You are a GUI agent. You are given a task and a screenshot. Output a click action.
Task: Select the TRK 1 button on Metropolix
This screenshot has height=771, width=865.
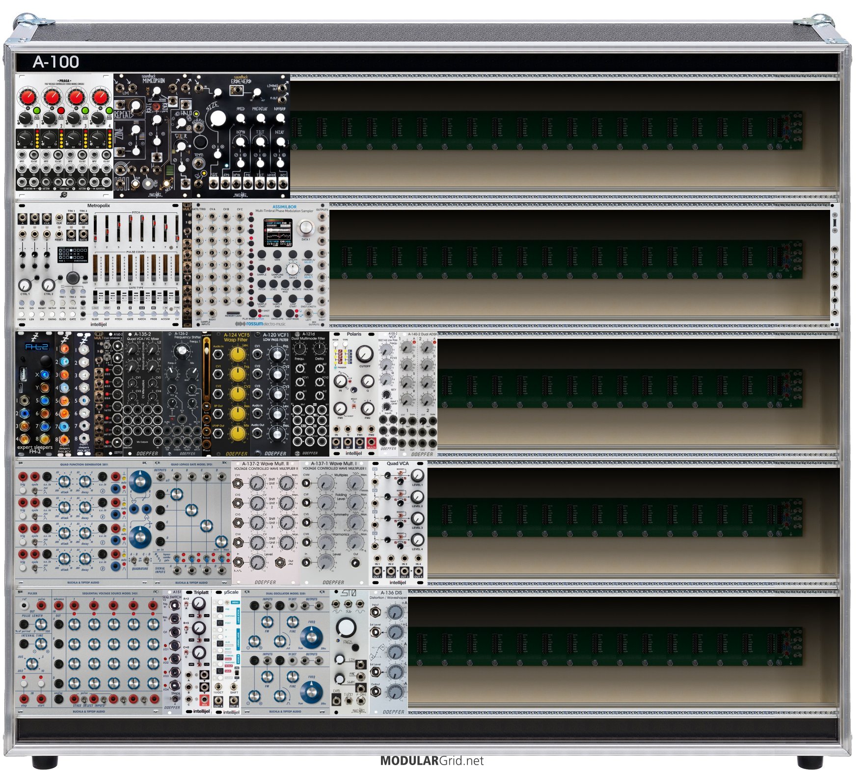click(62, 292)
